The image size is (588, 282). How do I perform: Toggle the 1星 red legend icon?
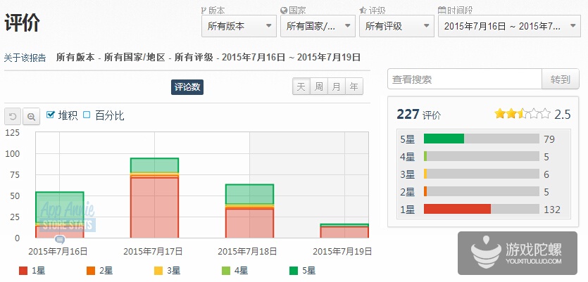[23, 271]
